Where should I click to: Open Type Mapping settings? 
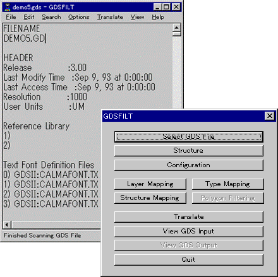[x=227, y=184]
